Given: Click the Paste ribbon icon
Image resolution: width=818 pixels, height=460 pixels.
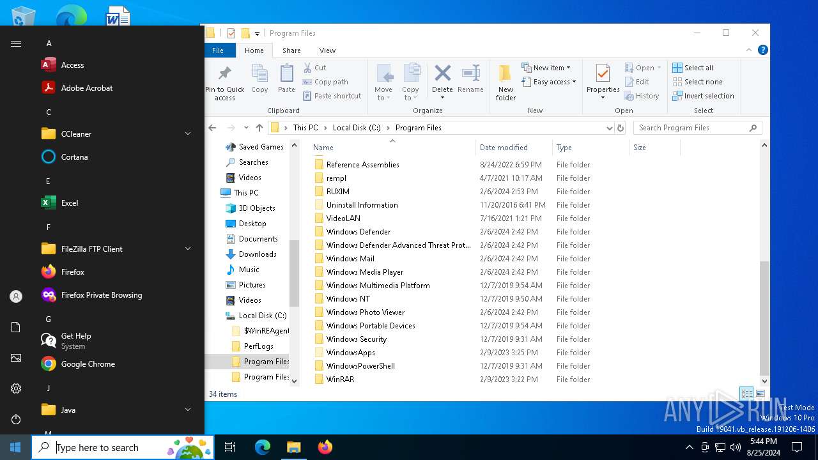Looking at the screenshot, I should (x=286, y=79).
